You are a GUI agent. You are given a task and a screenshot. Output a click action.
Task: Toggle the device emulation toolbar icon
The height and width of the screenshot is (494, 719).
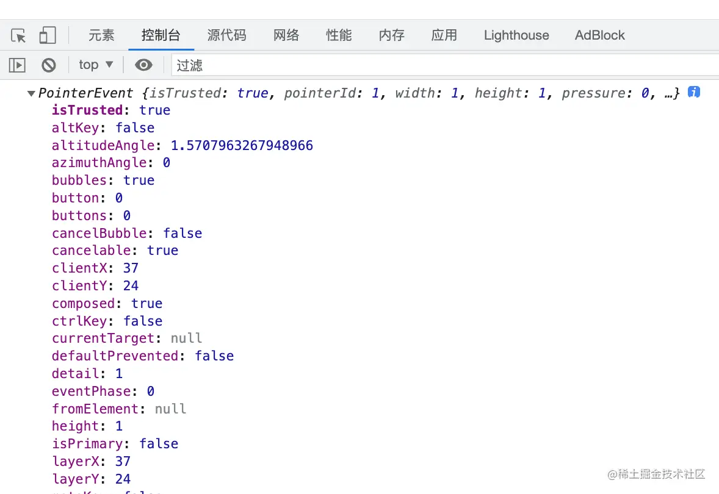point(48,35)
